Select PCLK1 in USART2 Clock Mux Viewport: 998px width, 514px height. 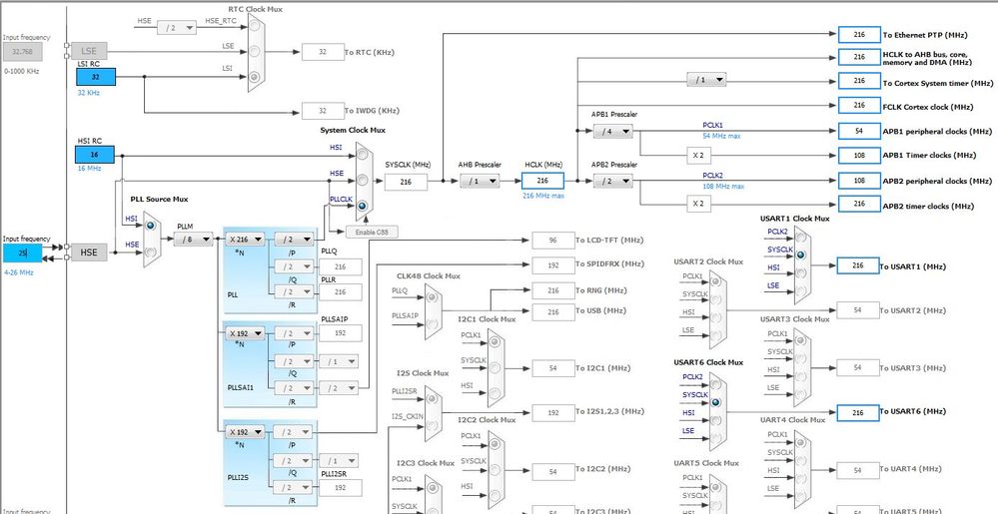[x=716, y=282]
